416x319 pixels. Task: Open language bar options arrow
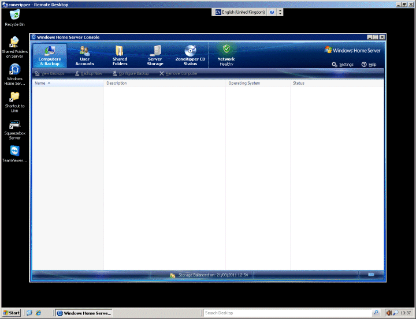point(280,12)
